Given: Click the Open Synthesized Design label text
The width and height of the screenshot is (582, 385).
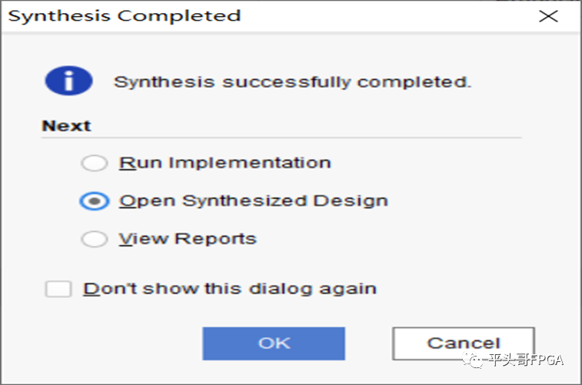Looking at the screenshot, I should [x=253, y=201].
